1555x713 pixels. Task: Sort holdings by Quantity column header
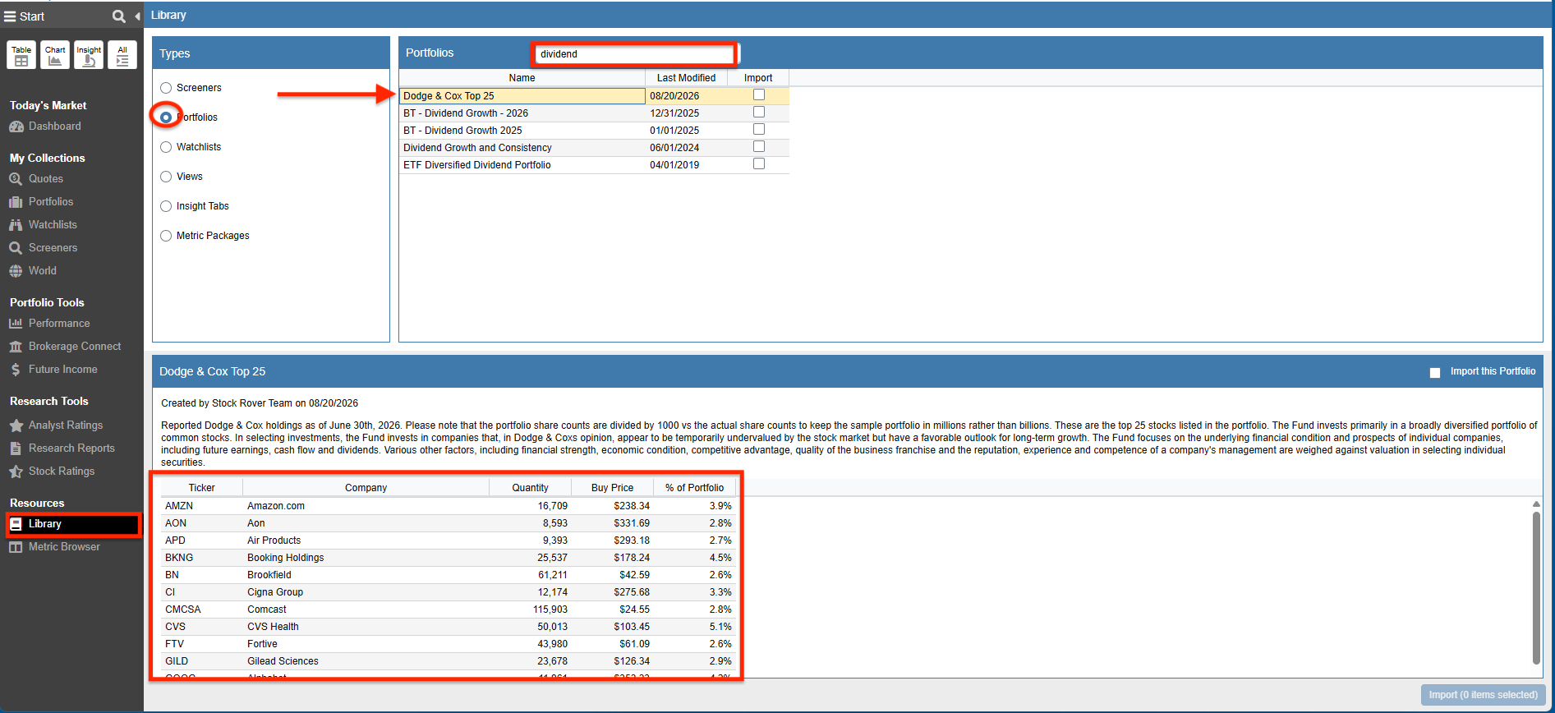(x=530, y=488)
